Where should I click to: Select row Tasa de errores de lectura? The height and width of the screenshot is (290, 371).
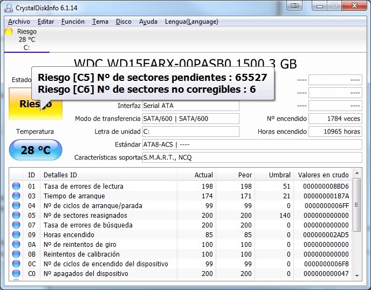pyautogui.click(x=181, y=186)
